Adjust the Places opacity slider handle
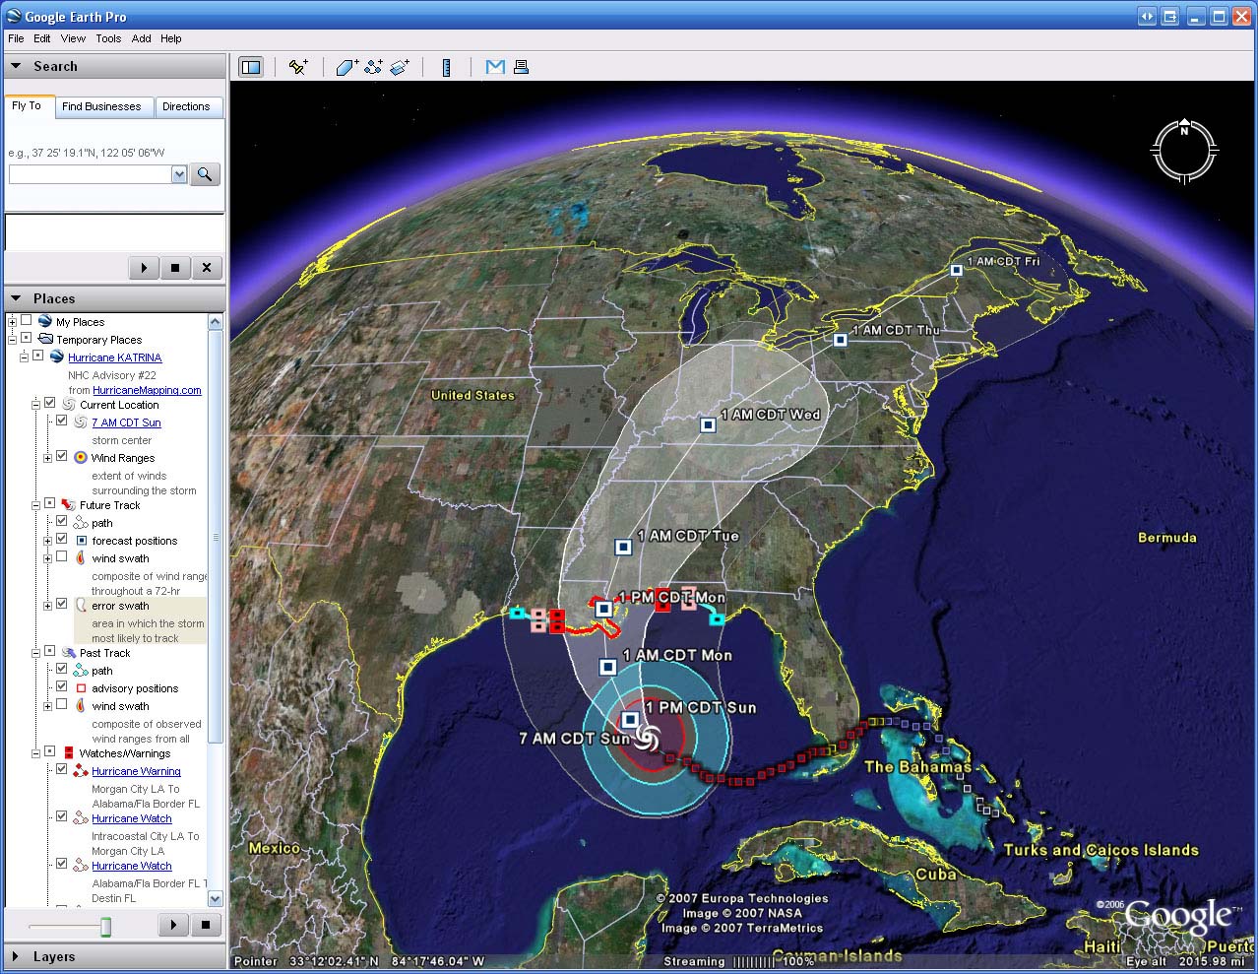1258x974 pixels. [x=105, y=927]
